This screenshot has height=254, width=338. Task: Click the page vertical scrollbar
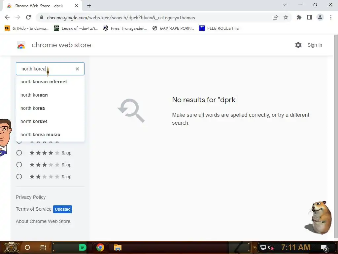[336, 137]
